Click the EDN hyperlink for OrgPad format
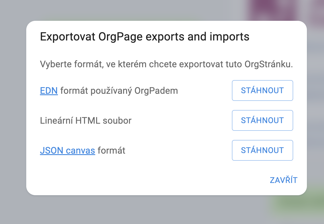 (x=48, y=90)
